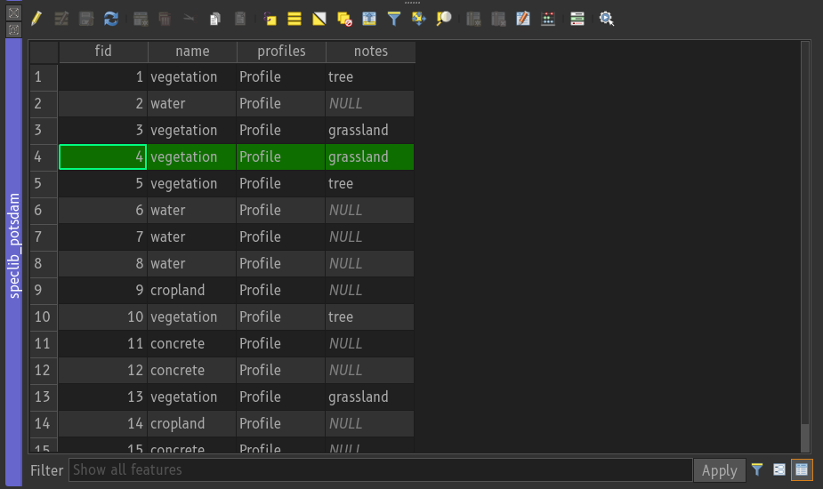823x489 pixels.
Task: Click name cell 'cropland' in row 9
Action: pos(192,290)
